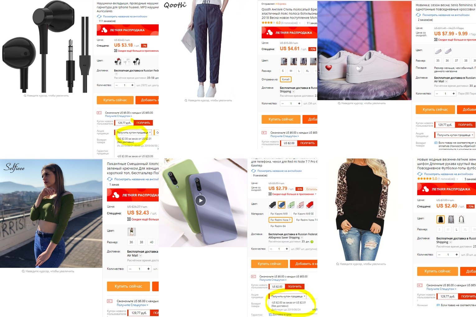
Task: Select size S for striped pants
Action: pyautogui.click(x=283, y=71)
